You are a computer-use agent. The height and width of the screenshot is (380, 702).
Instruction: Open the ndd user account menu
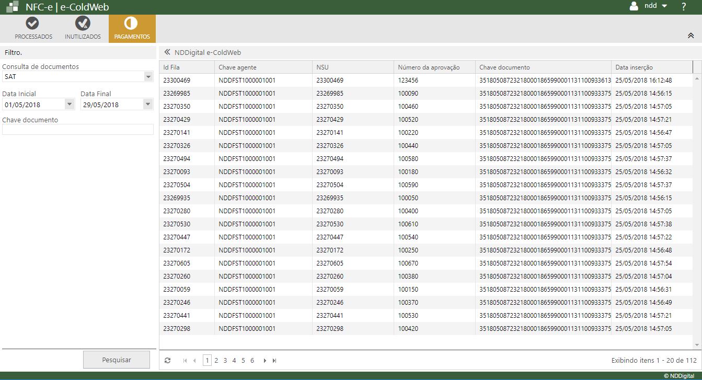(x=649, y=6)
